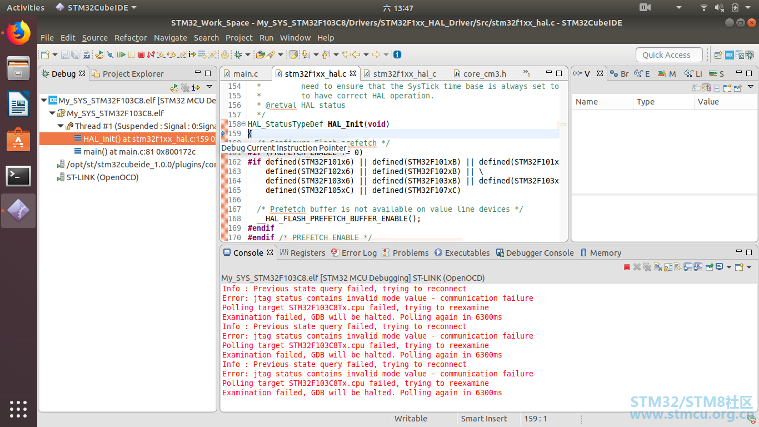Screen dimensions: 759x427
Task: Open the Debug view menu triangle
Action: pyautogui.click(x=209, y=87)
